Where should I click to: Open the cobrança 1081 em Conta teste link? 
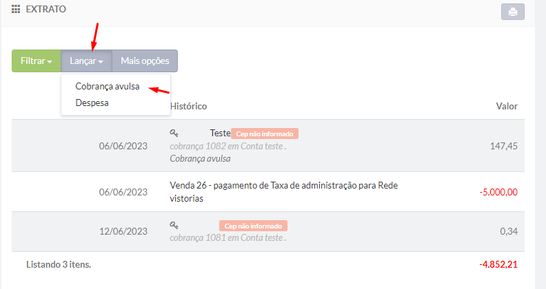click(228, 238)
